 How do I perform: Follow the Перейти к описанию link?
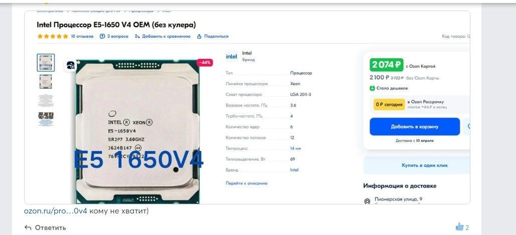point(247,183)
